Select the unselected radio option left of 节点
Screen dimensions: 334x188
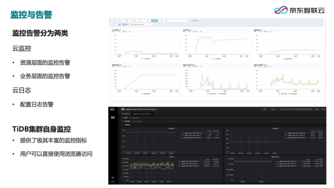click(117, 24)
